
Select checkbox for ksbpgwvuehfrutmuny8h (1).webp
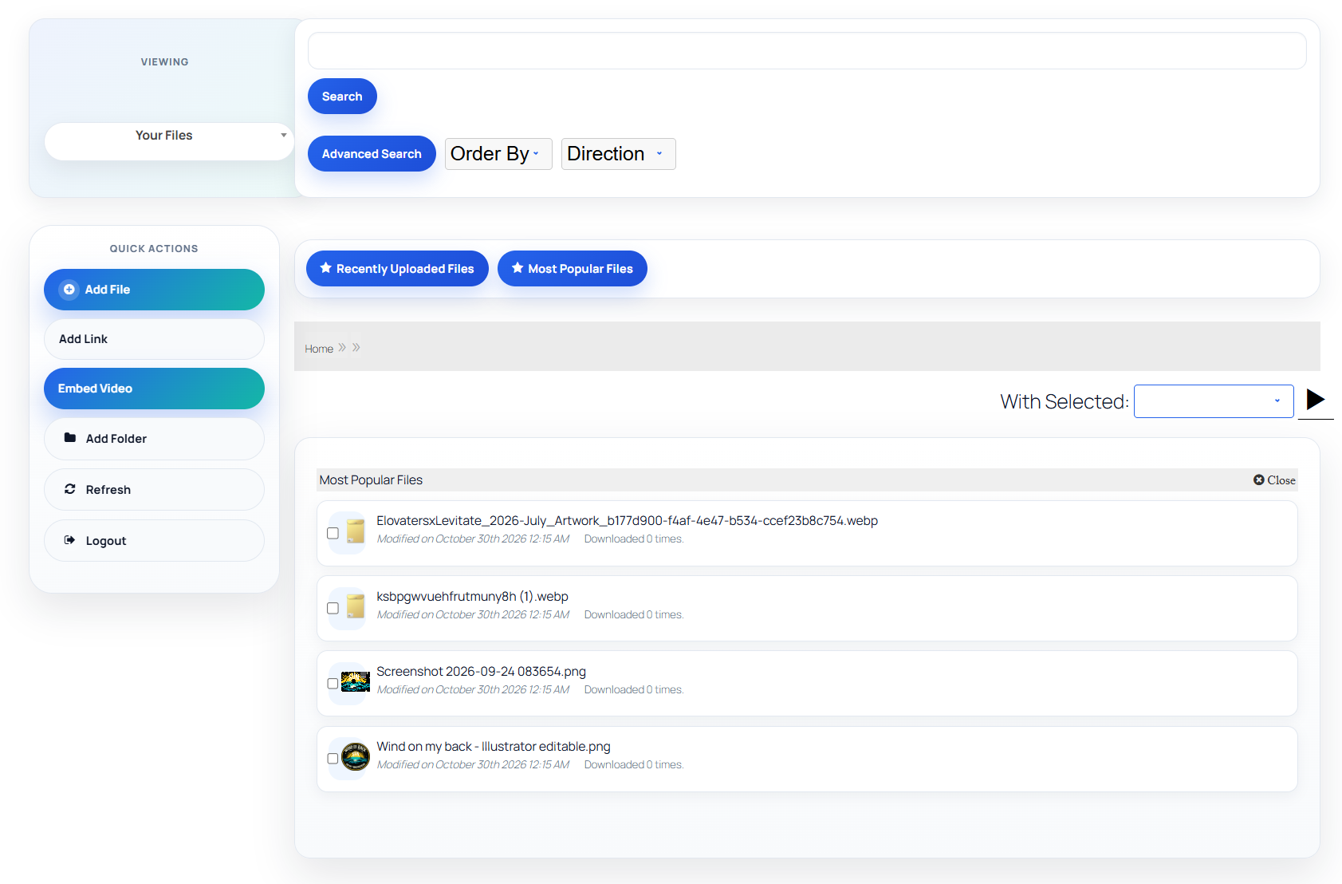[333, 608]
